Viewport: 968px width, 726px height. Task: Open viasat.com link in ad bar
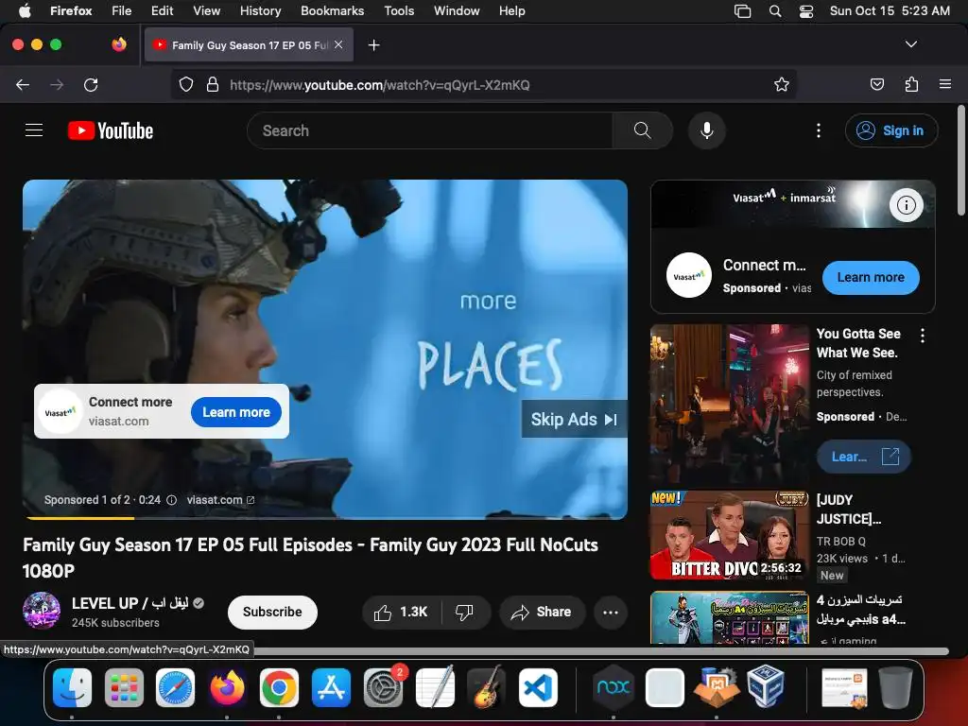[220, 500]
